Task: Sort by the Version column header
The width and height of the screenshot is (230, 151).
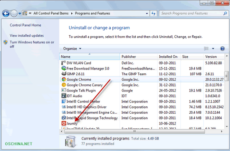Action: click(x=214, y=56)
